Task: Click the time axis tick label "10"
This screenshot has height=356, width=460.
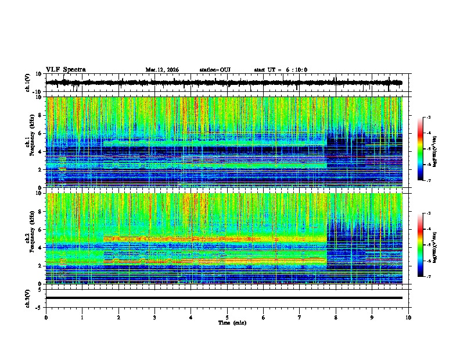Action: pos(408,318)
